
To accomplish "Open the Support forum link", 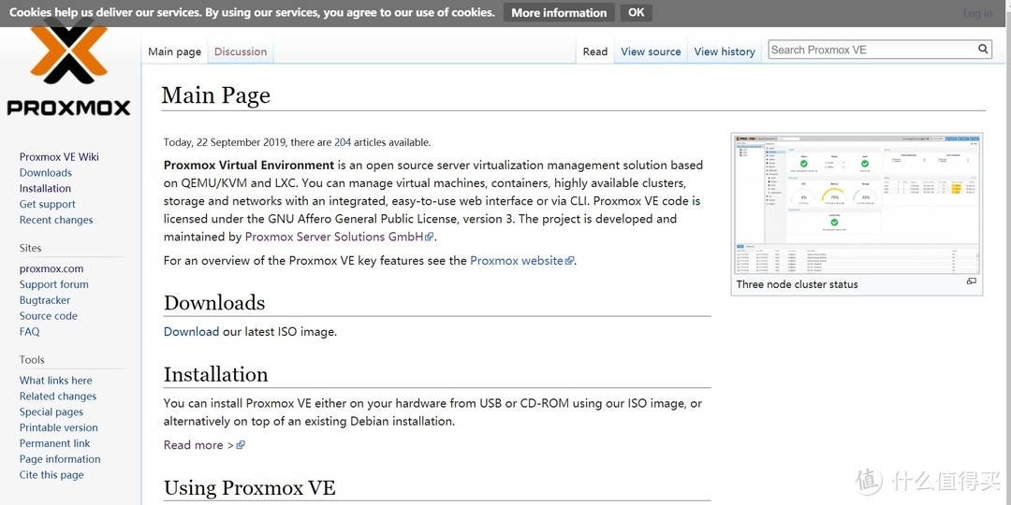I will 54,284.
